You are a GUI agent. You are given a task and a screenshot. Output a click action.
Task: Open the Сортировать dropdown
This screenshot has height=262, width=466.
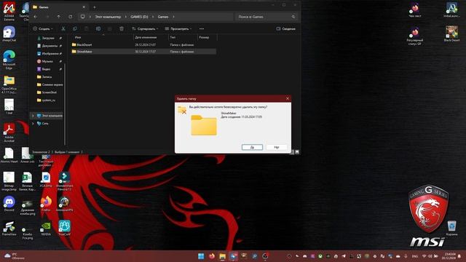coord(145,29)
